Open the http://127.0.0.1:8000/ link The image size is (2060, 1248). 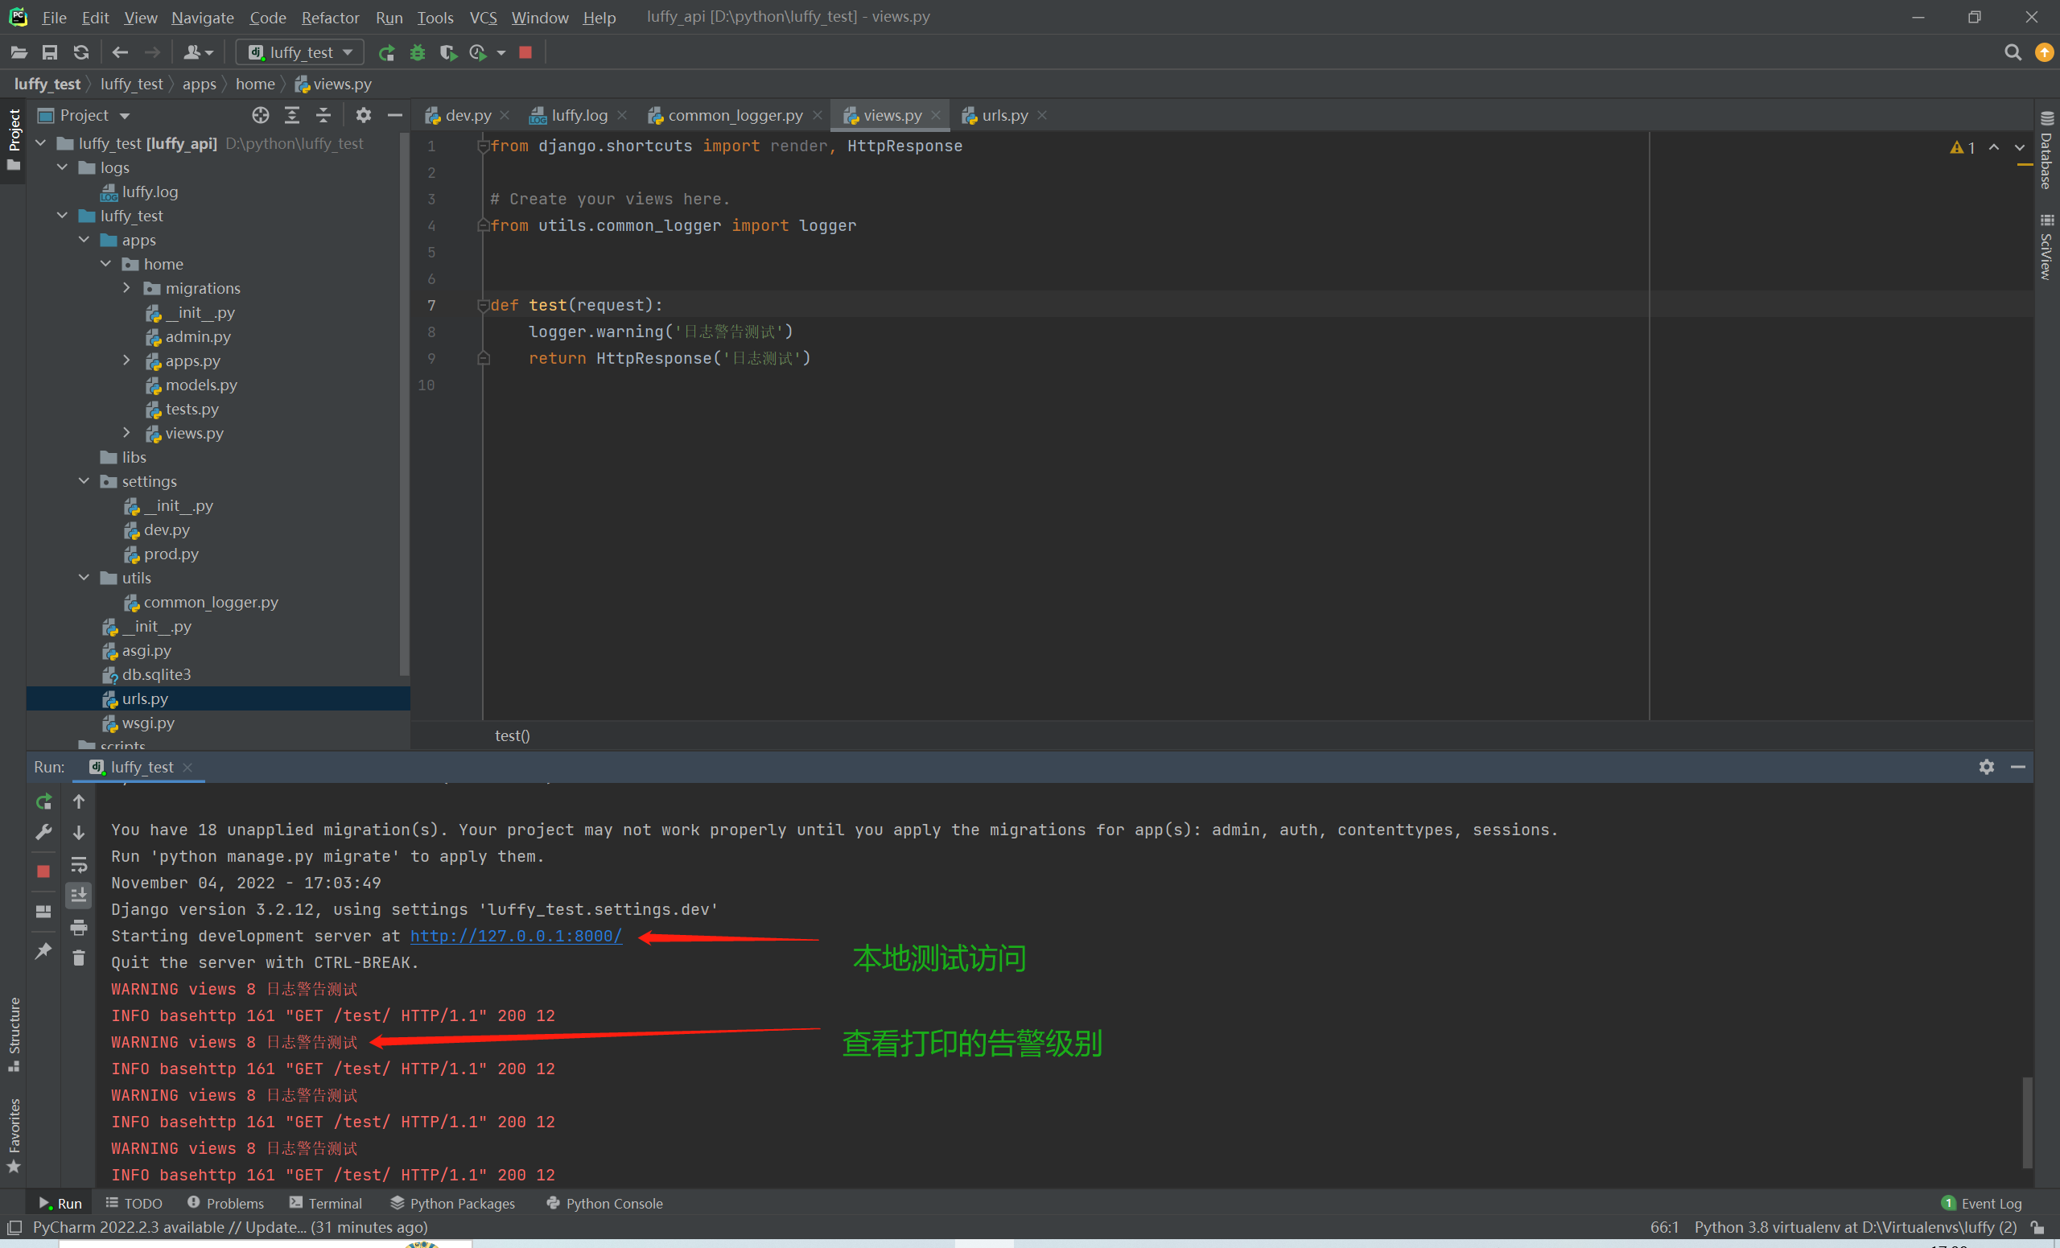click(x=516, y=937)
